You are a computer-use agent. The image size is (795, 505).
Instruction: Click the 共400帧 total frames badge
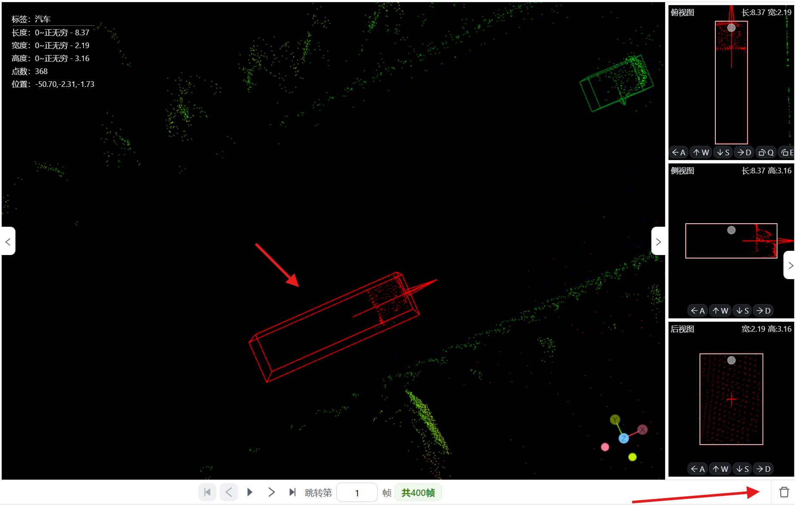[x=418, y=493]
